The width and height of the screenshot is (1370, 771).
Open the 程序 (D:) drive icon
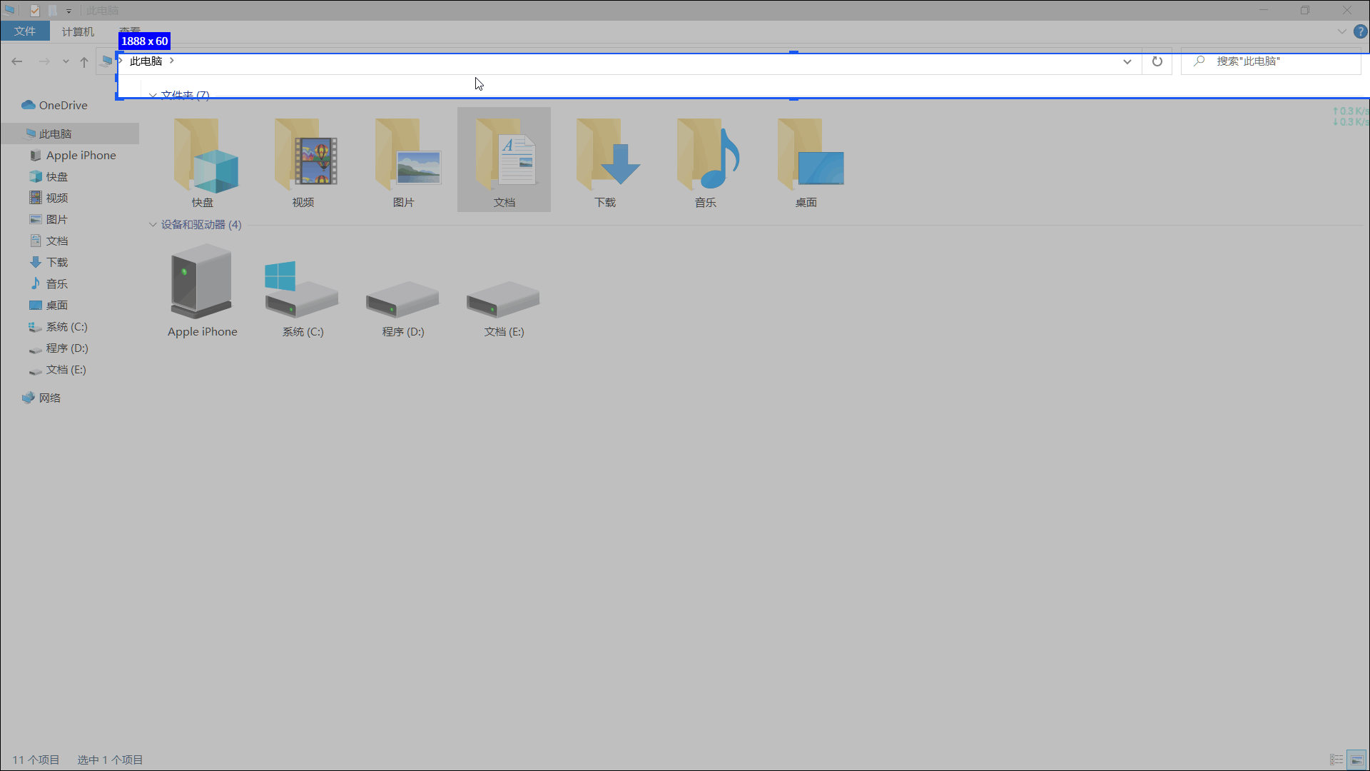[x=403, y=300]
